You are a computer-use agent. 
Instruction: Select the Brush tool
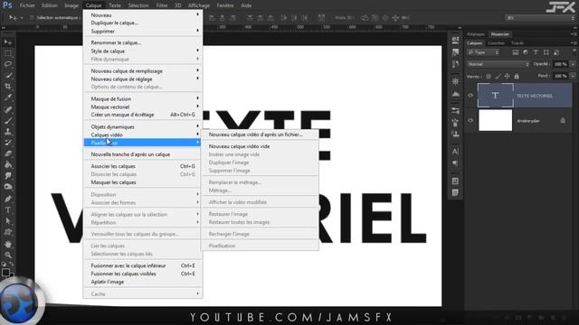coord(8,120)
